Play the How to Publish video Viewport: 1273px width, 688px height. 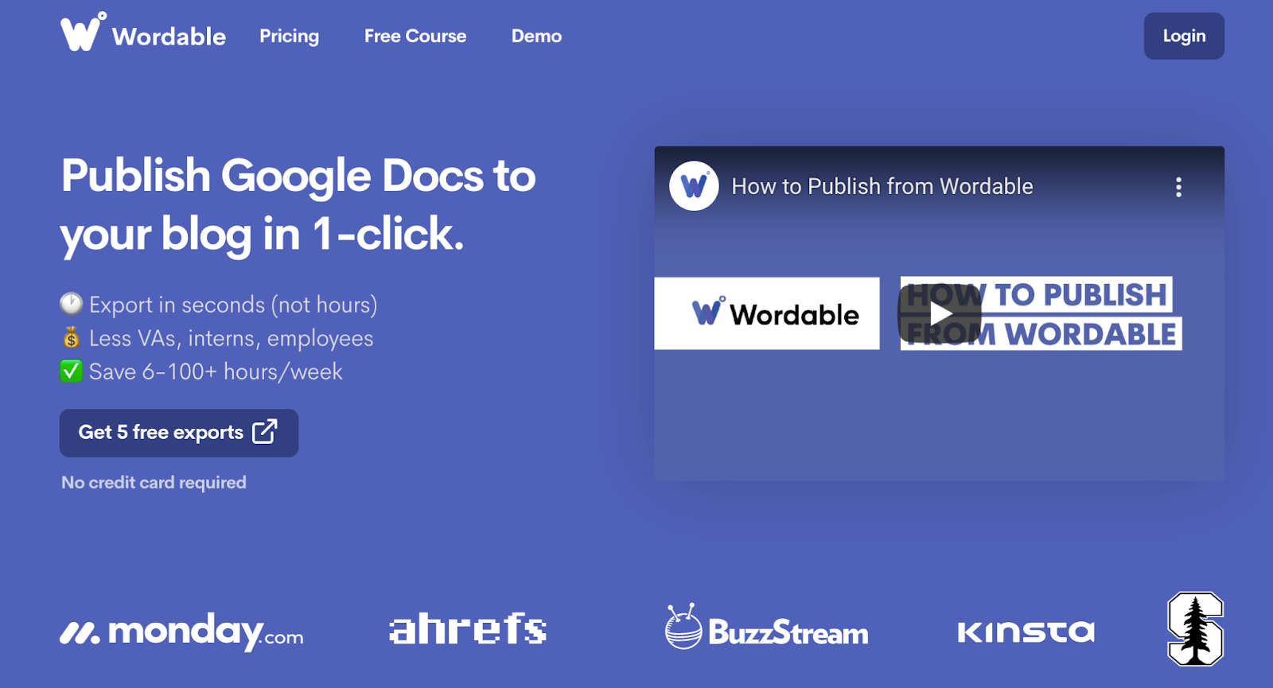pos(940,313)
